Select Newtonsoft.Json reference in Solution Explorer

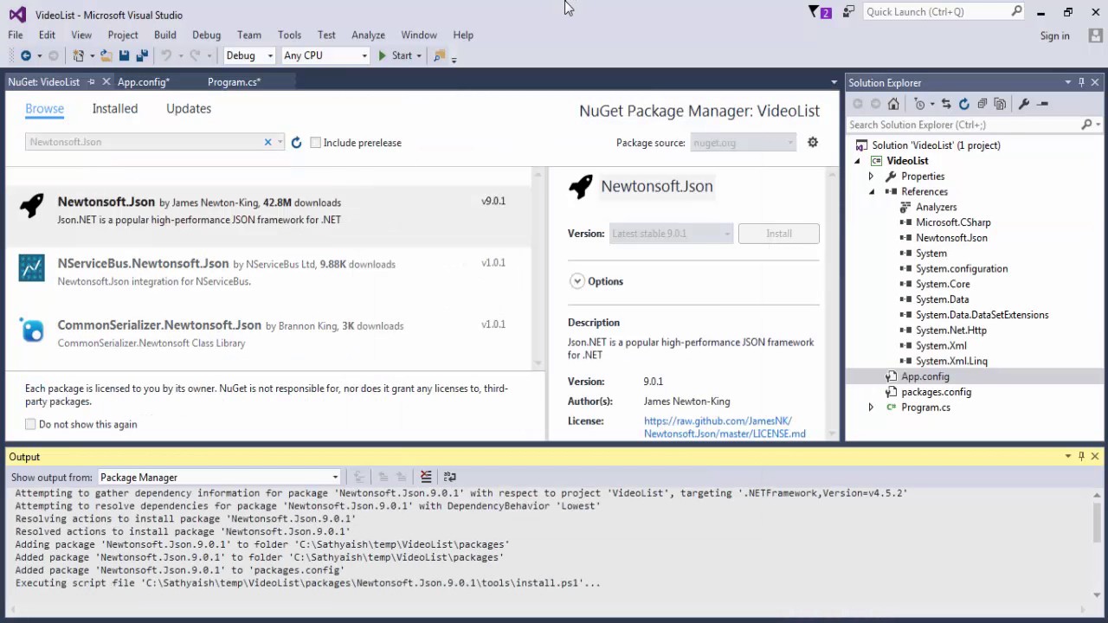[x=951, y=238]
